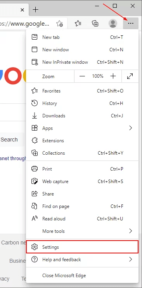
Task: Open Extensions from the menu
Action: click(82, 141)
